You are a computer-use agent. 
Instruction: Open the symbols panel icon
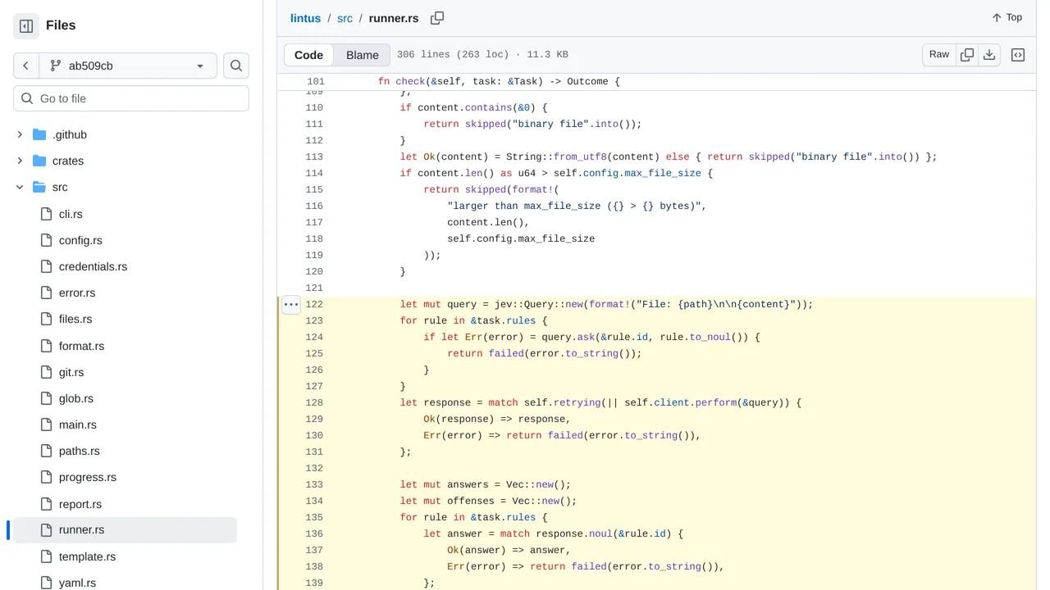(x=1018, y=55)
